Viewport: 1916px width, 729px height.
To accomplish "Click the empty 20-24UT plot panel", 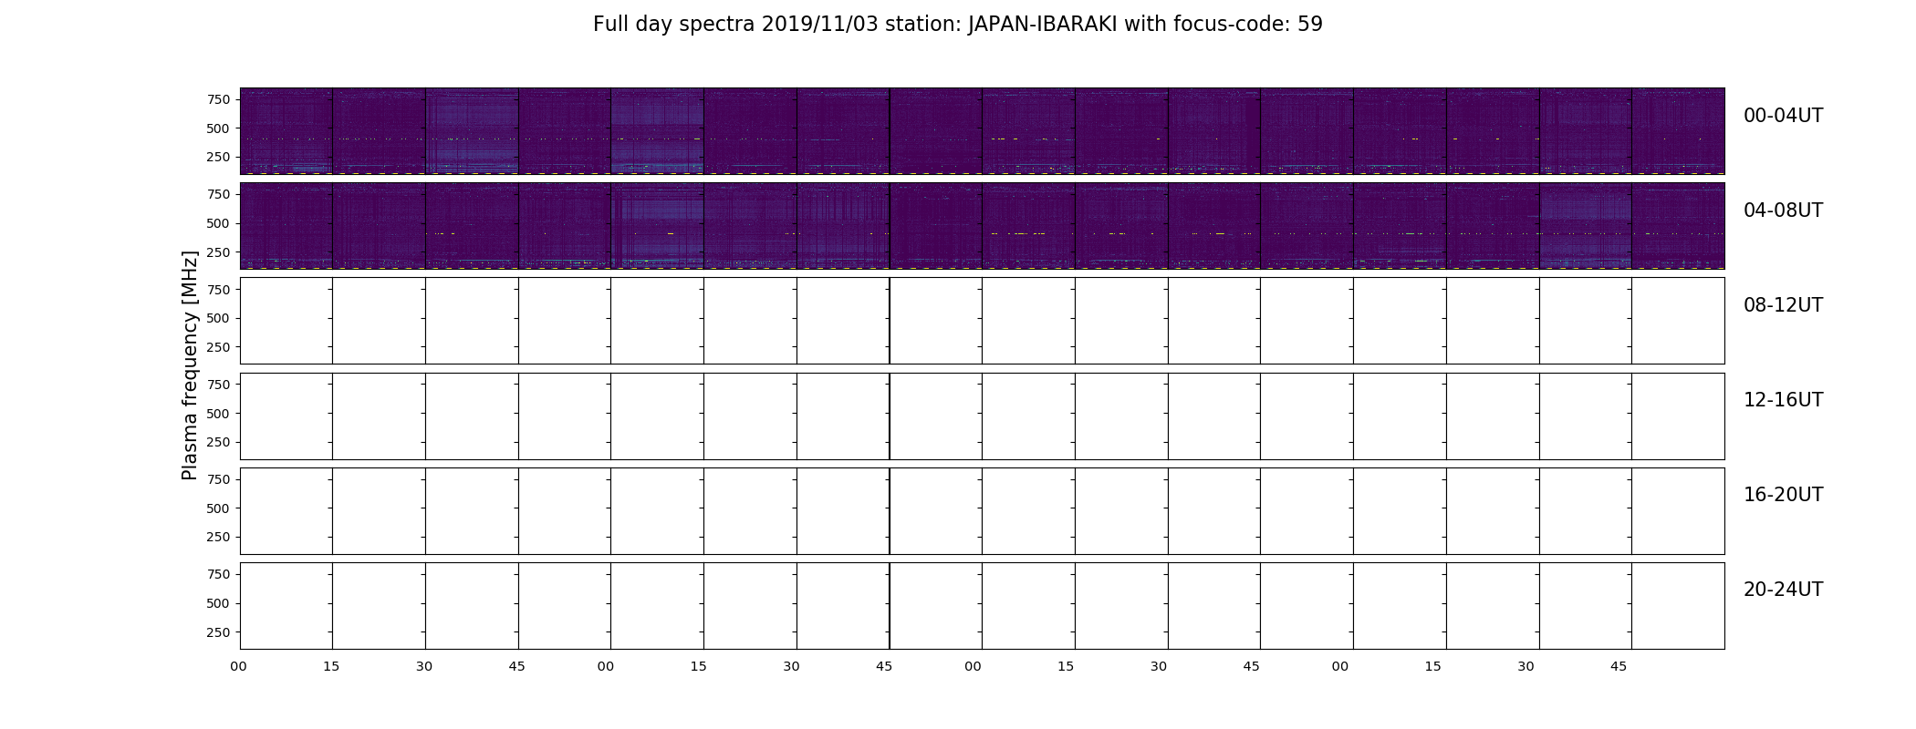I will click(982, 605).
